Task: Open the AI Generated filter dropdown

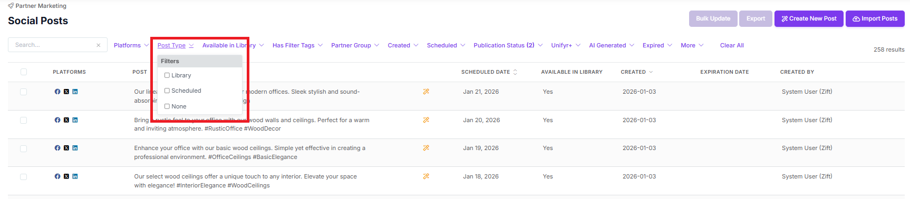Action: pyautogui.click(x=612, y=45)
